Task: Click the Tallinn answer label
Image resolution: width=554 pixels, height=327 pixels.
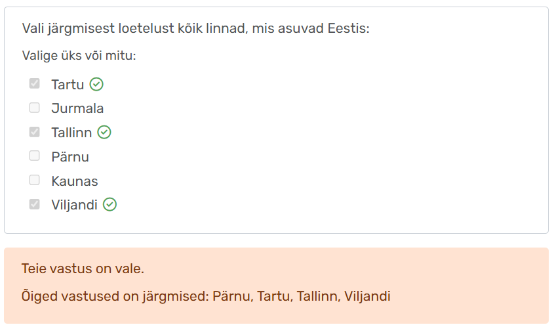Action: [71, 133]
